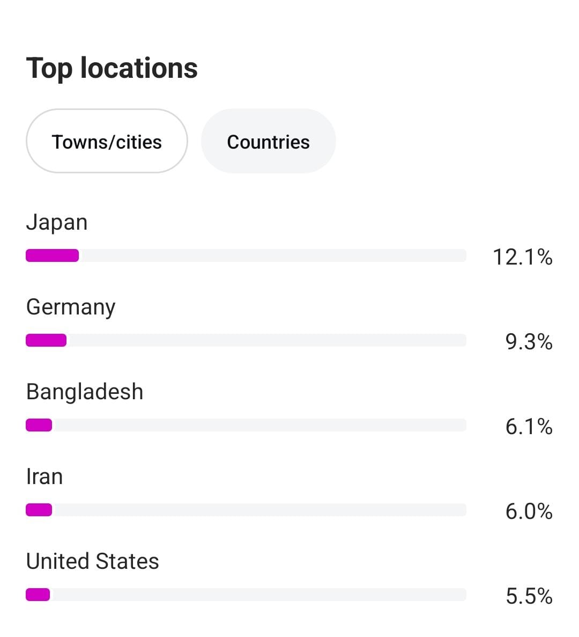This screenshot has height=637, width=579.
Task: Switch to the Towns/cities tab
Action: click(107, 142)
